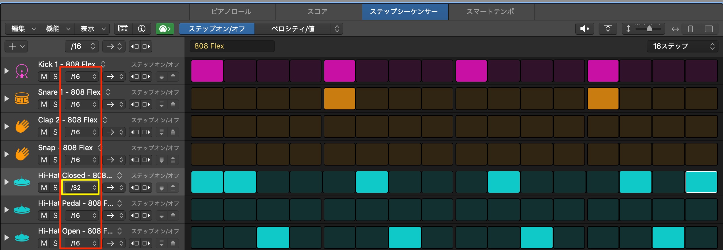The image size is (723, 250).
Task: Increment Hi-Hat Open row value
Action: pyautogui.click(x=173, y=243)
